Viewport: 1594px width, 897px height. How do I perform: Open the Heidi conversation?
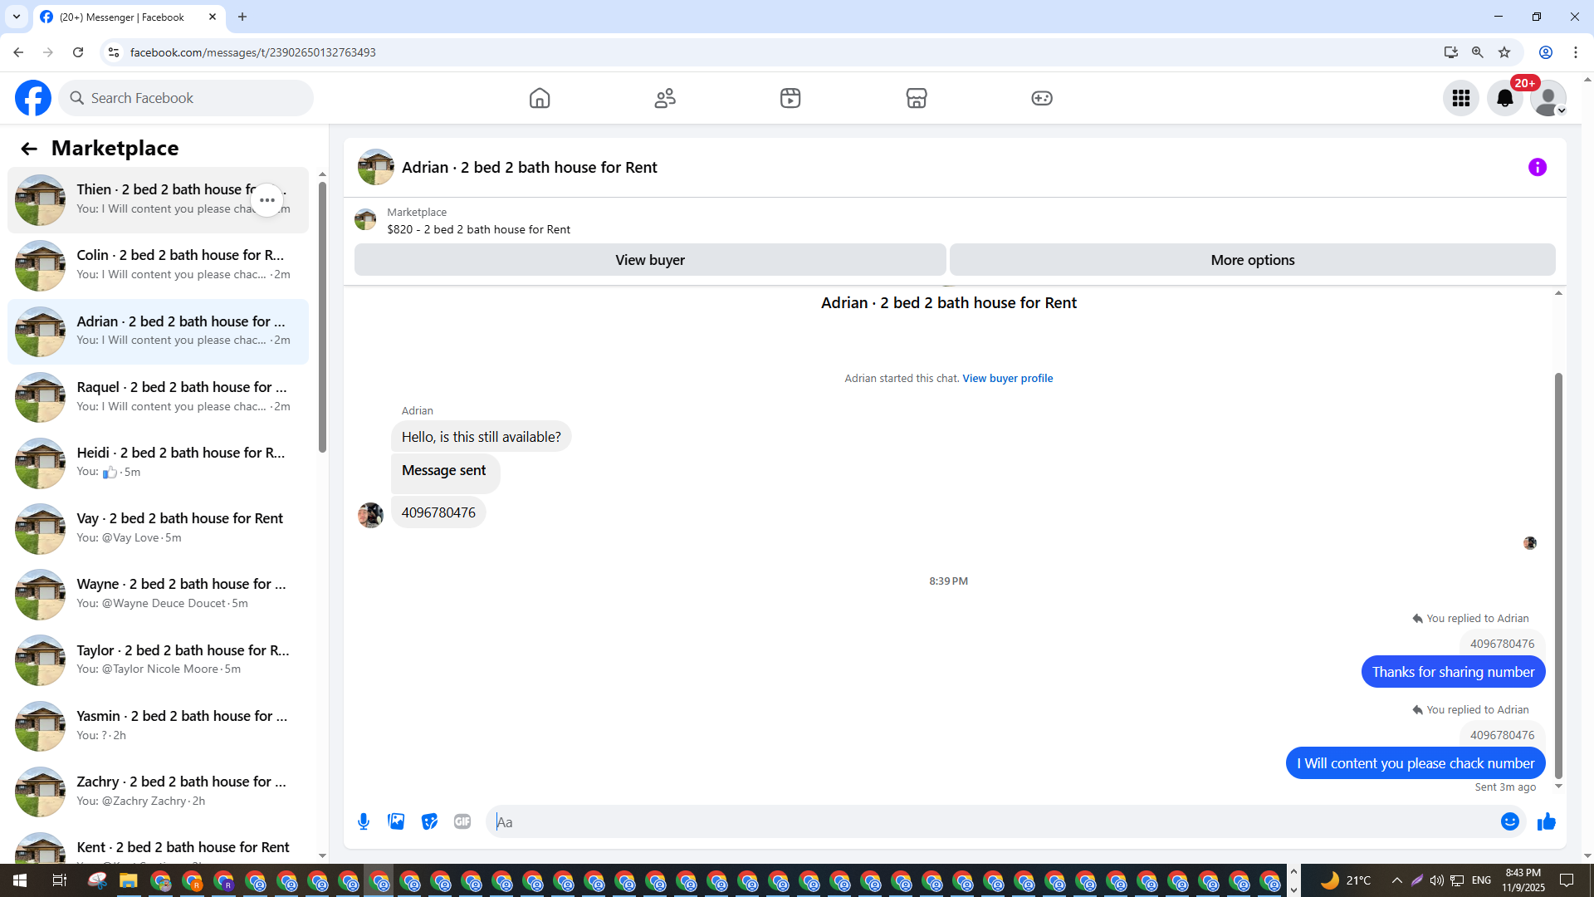(158, 463)
